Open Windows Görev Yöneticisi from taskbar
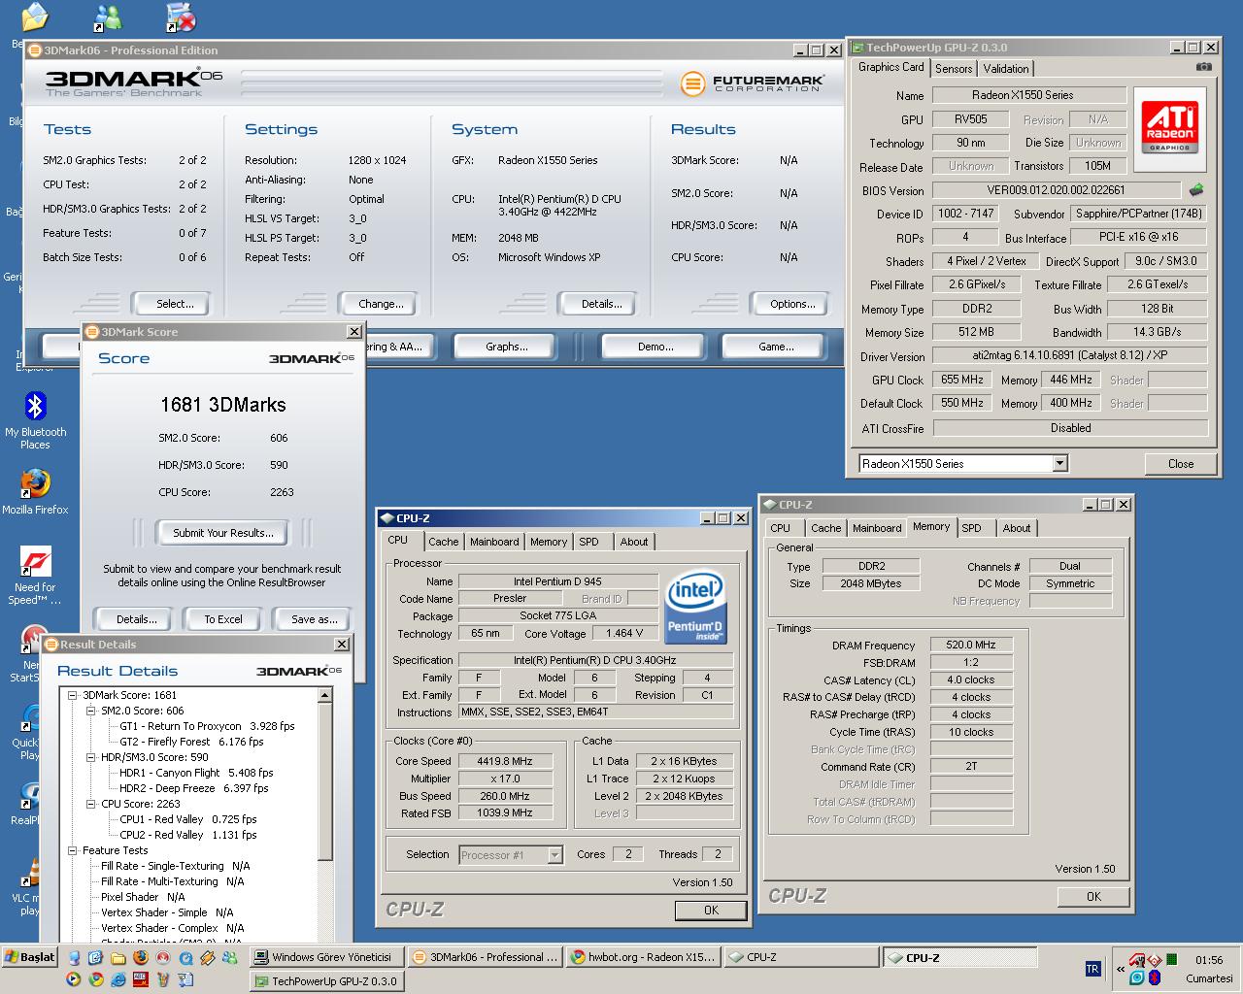The image size is (1243, 994). tap(325, 957)
